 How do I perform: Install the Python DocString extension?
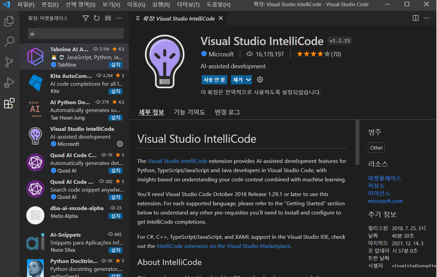click(x=115, y=275)
